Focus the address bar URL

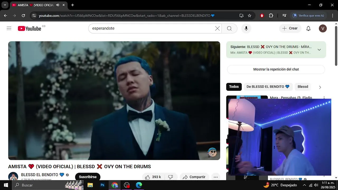pos(127,16)
